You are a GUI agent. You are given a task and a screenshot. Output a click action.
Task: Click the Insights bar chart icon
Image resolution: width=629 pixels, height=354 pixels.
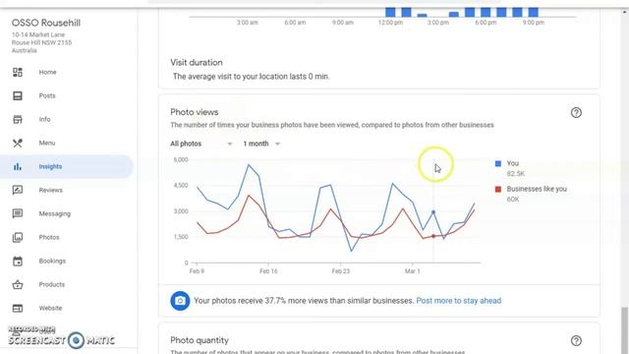pos(18,166)
